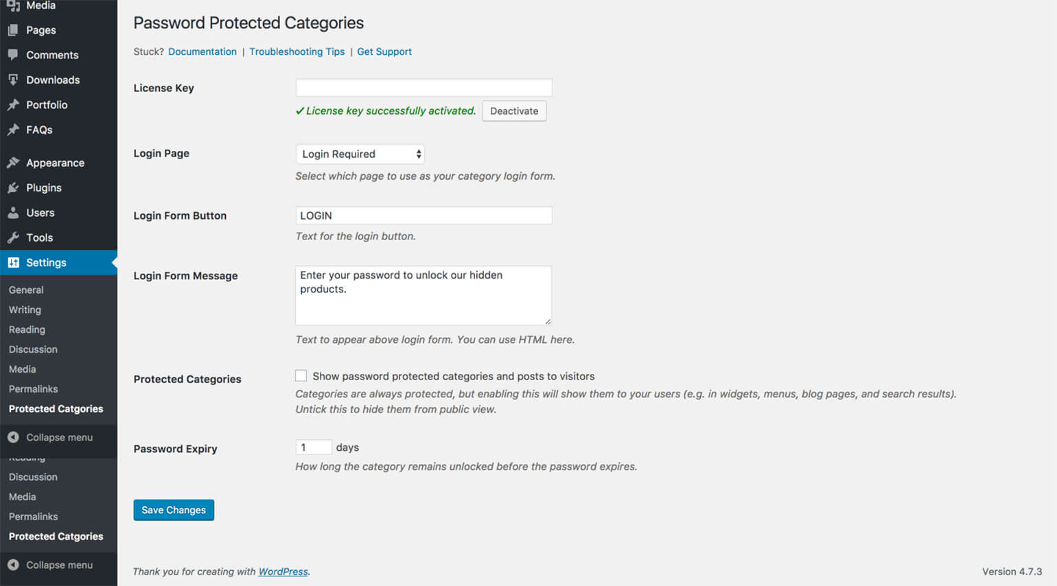The image size is (1057, 586).
Task: Open Appearance via the paintbrush icon
Action: coord(15,163)
